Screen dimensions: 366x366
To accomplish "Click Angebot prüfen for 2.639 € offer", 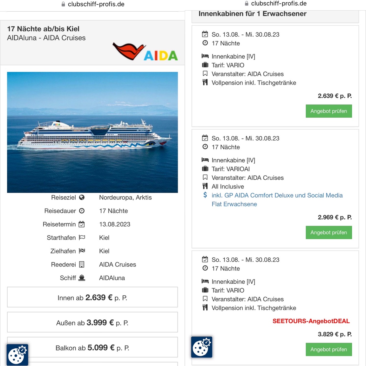I will point(329,111).
